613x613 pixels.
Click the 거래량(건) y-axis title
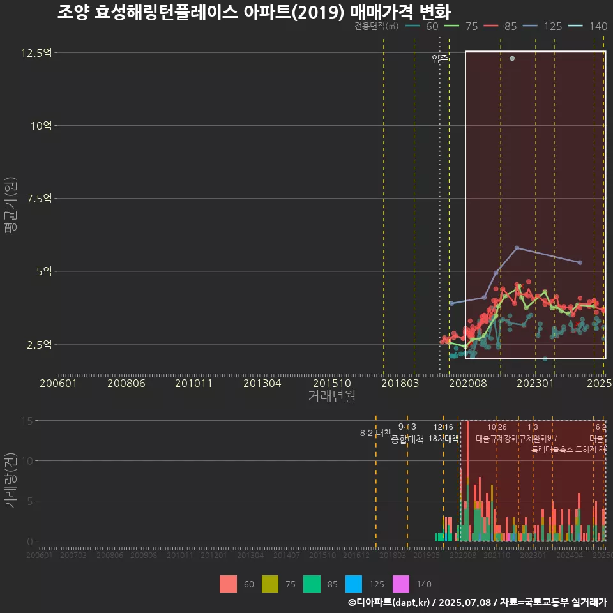point(11,480)
